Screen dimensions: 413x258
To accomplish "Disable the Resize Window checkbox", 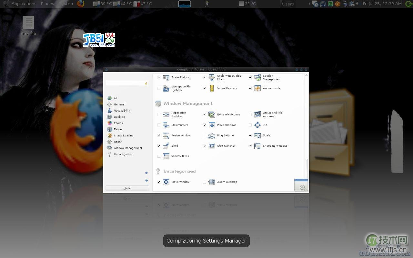I will click(159, 135).
